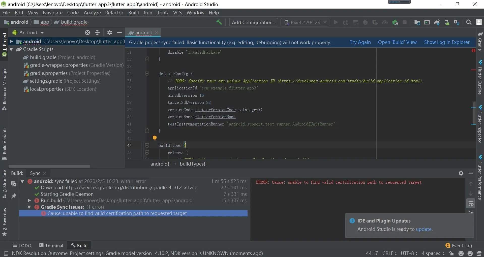Viewport: 484px width, 257px height.
Task: Click the Restore Layout icon in Build panel
Action: 14,184
